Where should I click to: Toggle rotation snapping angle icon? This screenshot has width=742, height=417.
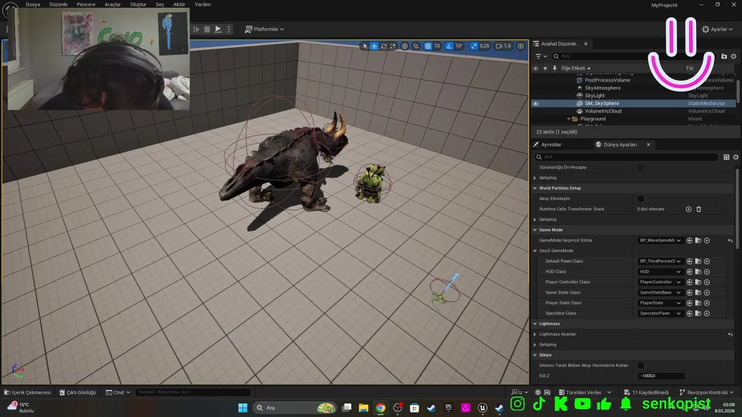click(x=449, y=46)
